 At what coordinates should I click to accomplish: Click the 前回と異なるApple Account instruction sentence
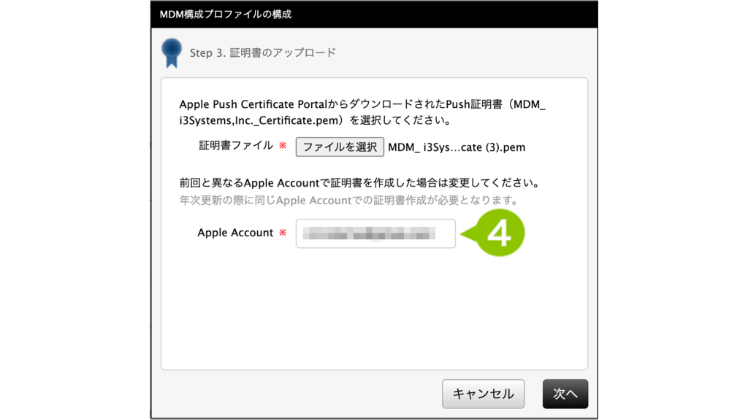click(360, 183)
